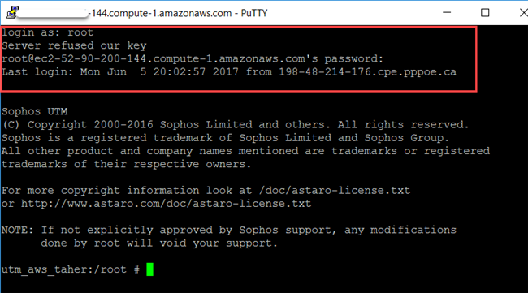Click the 'done by root will void' line
Screen dimensions: 528x293
[159, 243]
